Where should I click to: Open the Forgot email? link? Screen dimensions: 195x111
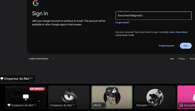[122, 22]
